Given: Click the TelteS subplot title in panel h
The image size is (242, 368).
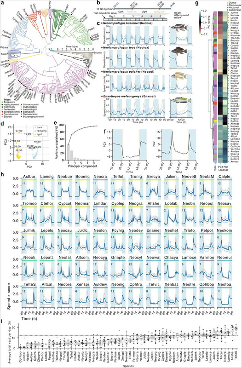Looking at the screenshot, I should [x=29, y=284].
